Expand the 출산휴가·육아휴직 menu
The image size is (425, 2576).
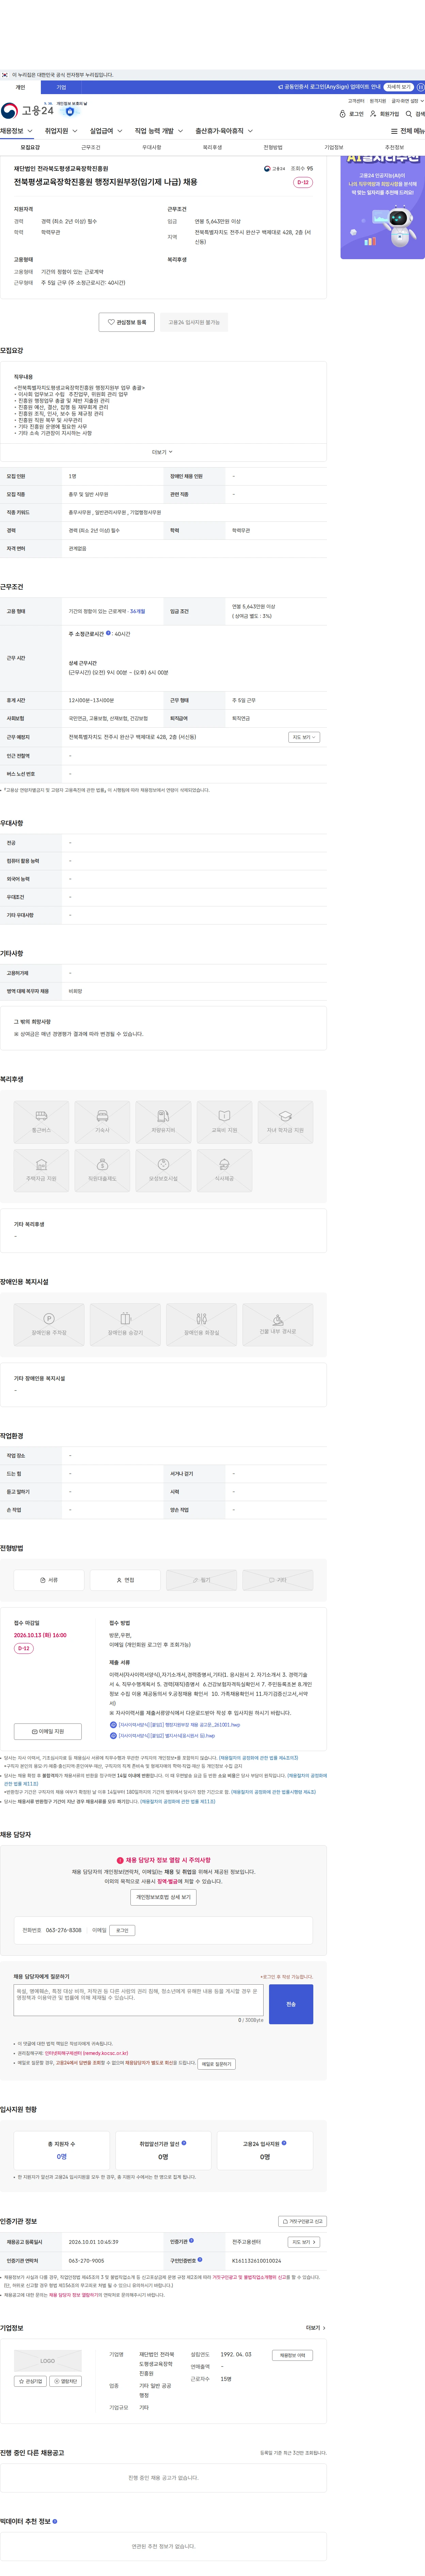click(224, 131)
